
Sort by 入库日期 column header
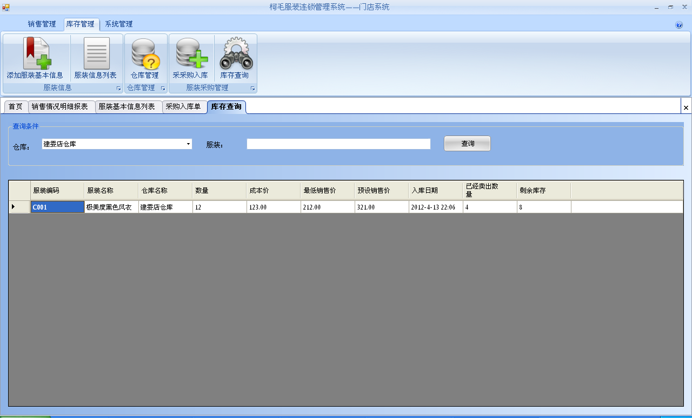(436, 191)
